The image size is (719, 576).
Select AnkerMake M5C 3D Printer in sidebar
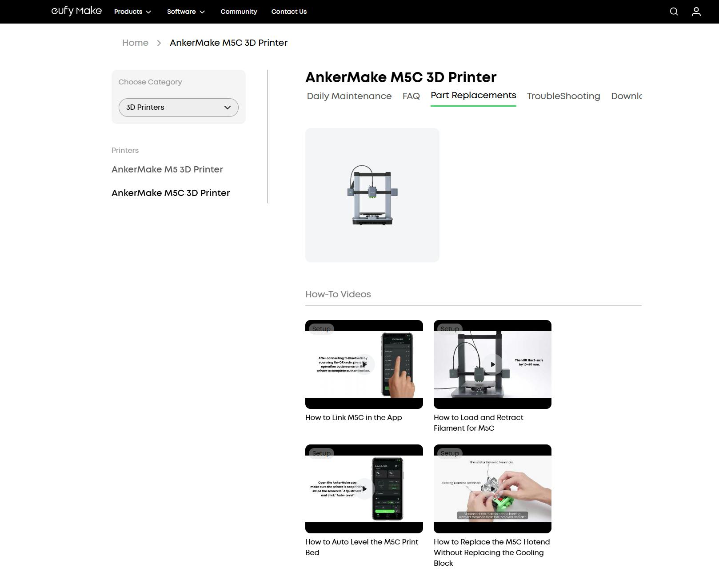[171, 193]
